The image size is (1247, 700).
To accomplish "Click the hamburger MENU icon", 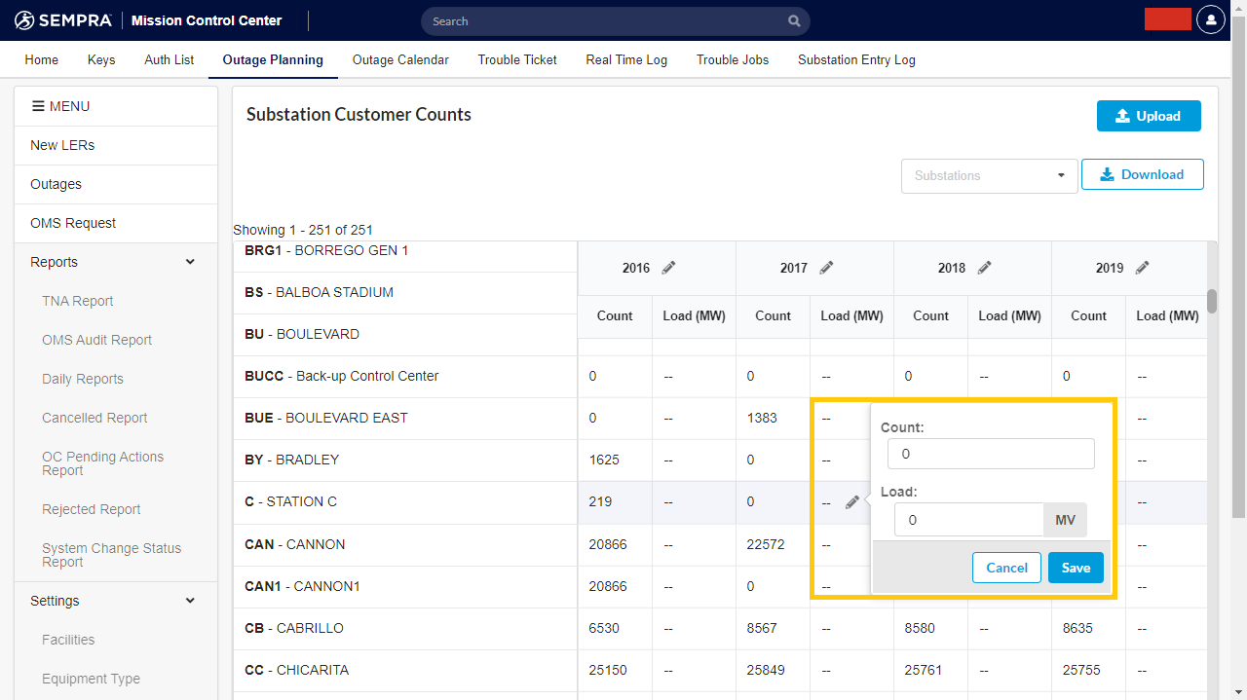I will click(38, 106).
